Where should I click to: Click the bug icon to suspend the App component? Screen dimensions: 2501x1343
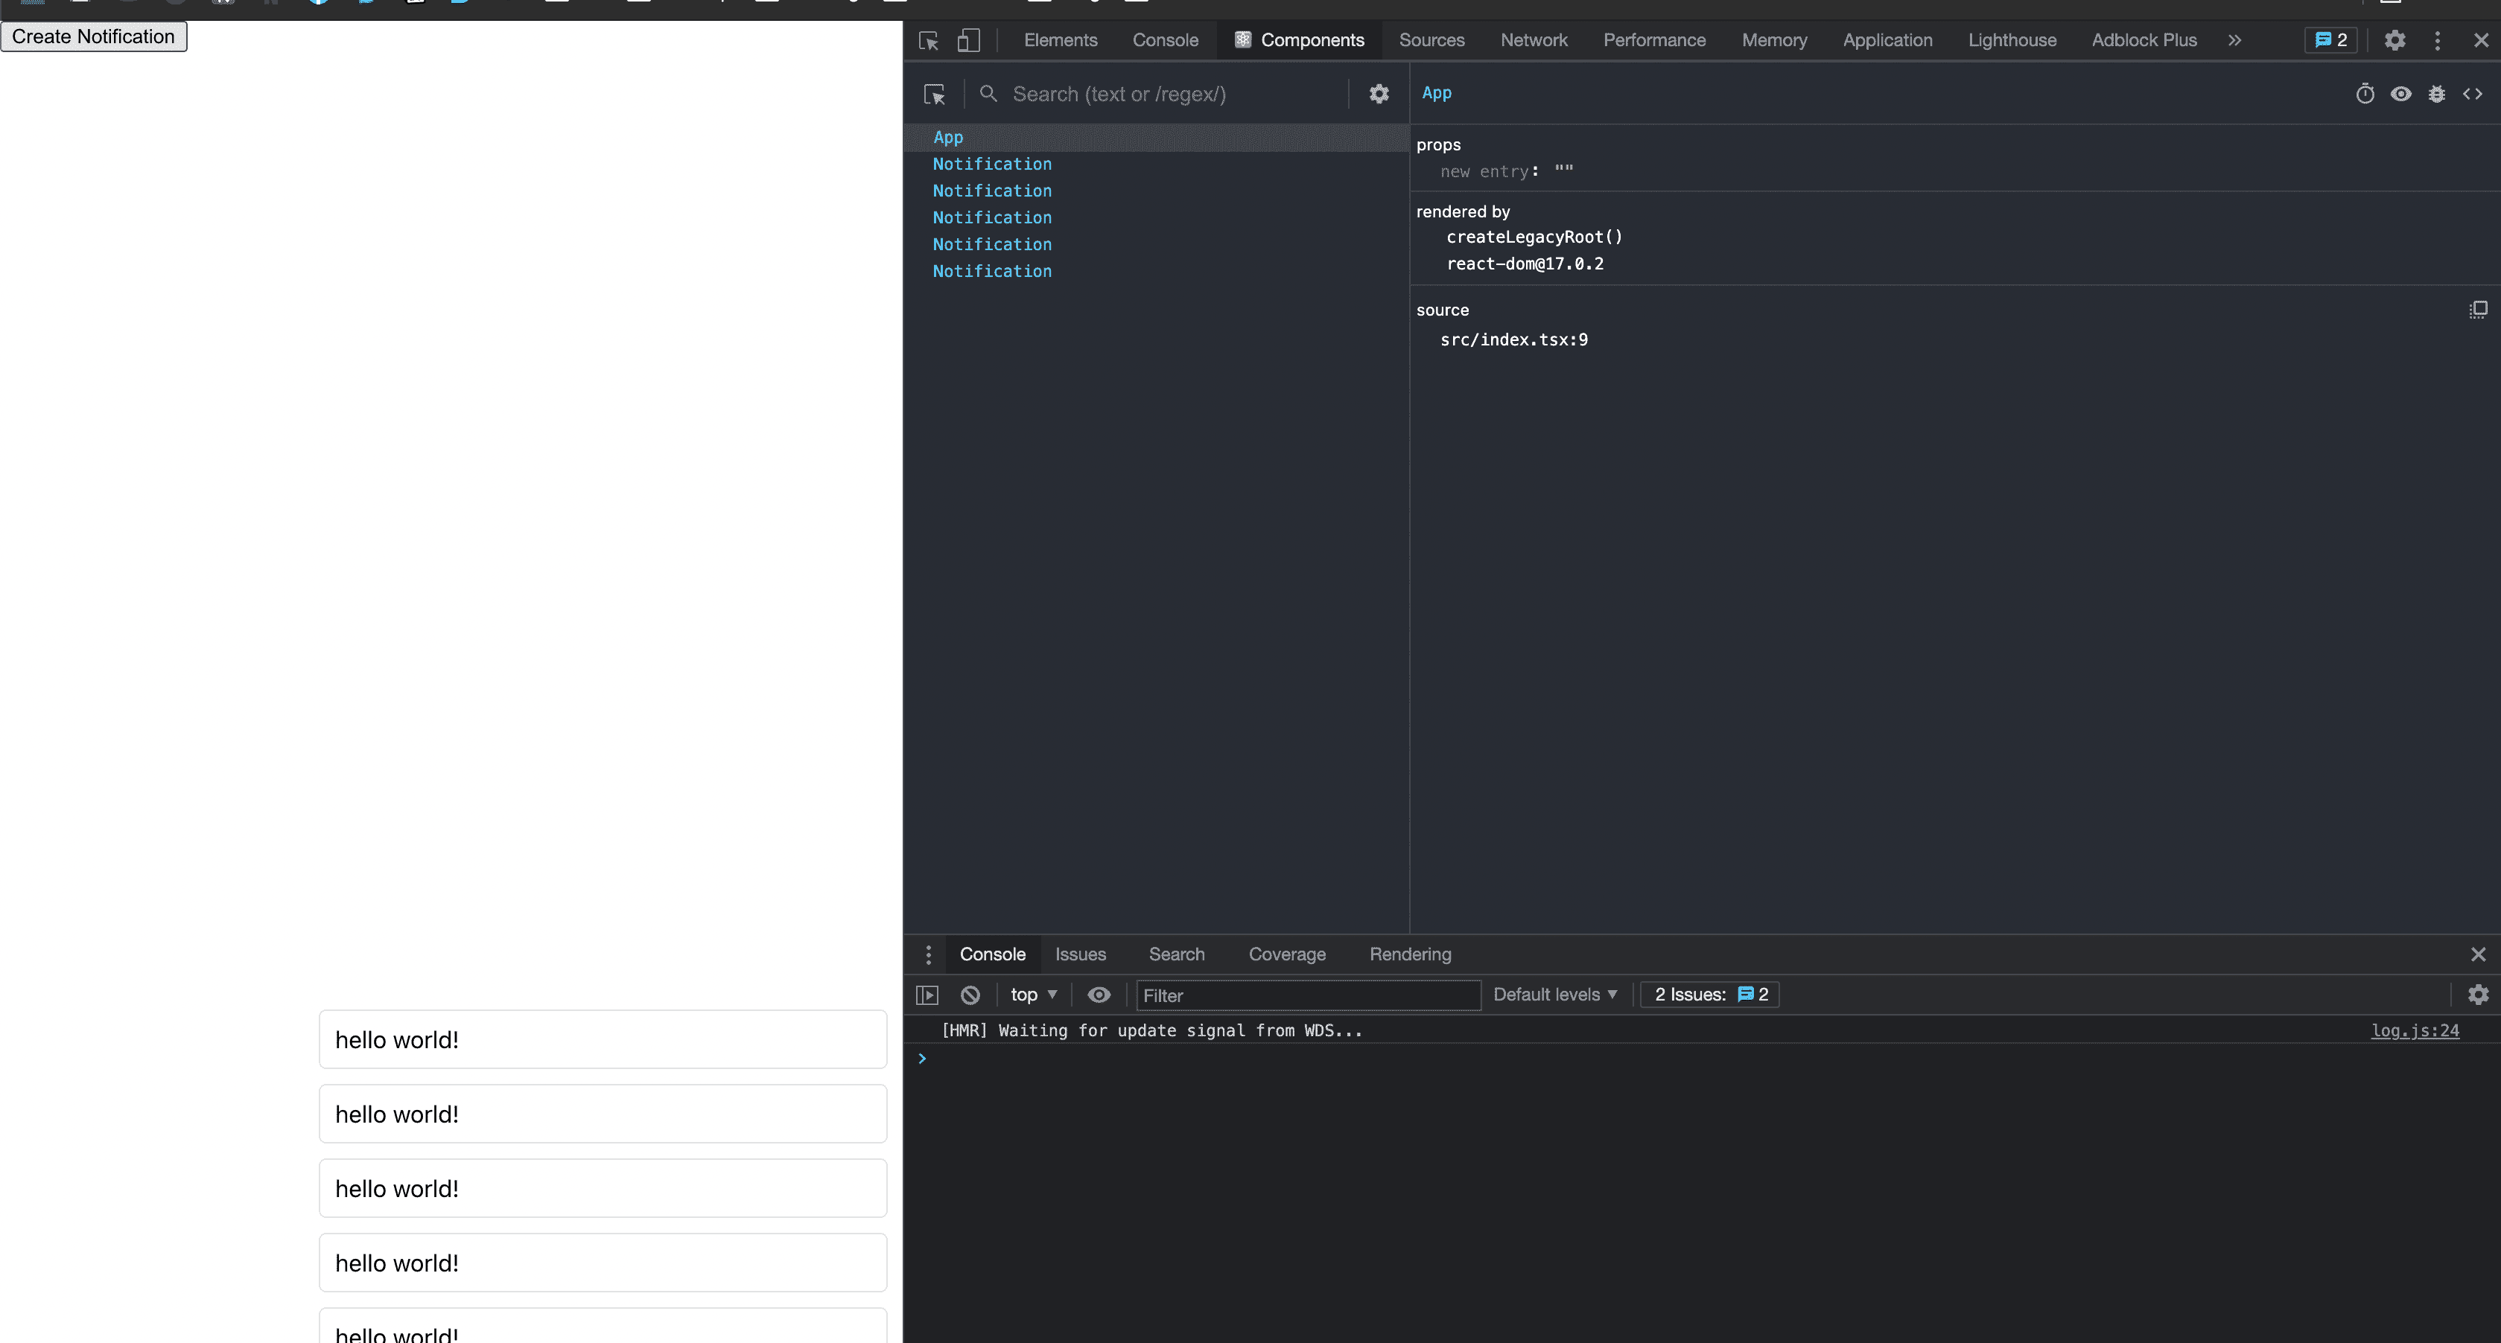pos(2438,93)
